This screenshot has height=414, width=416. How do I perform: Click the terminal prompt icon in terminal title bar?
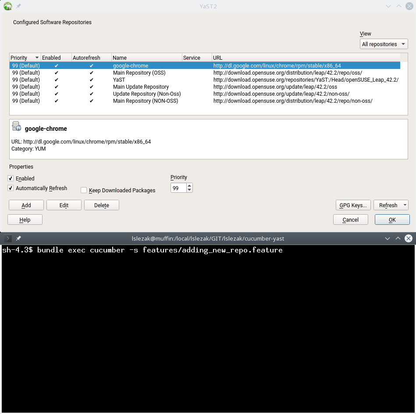7,238
